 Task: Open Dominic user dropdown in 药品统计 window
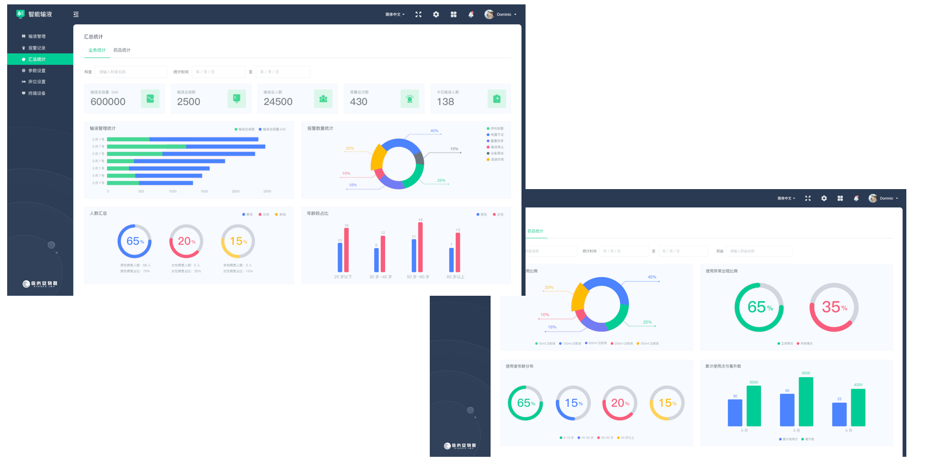[889, 198]
